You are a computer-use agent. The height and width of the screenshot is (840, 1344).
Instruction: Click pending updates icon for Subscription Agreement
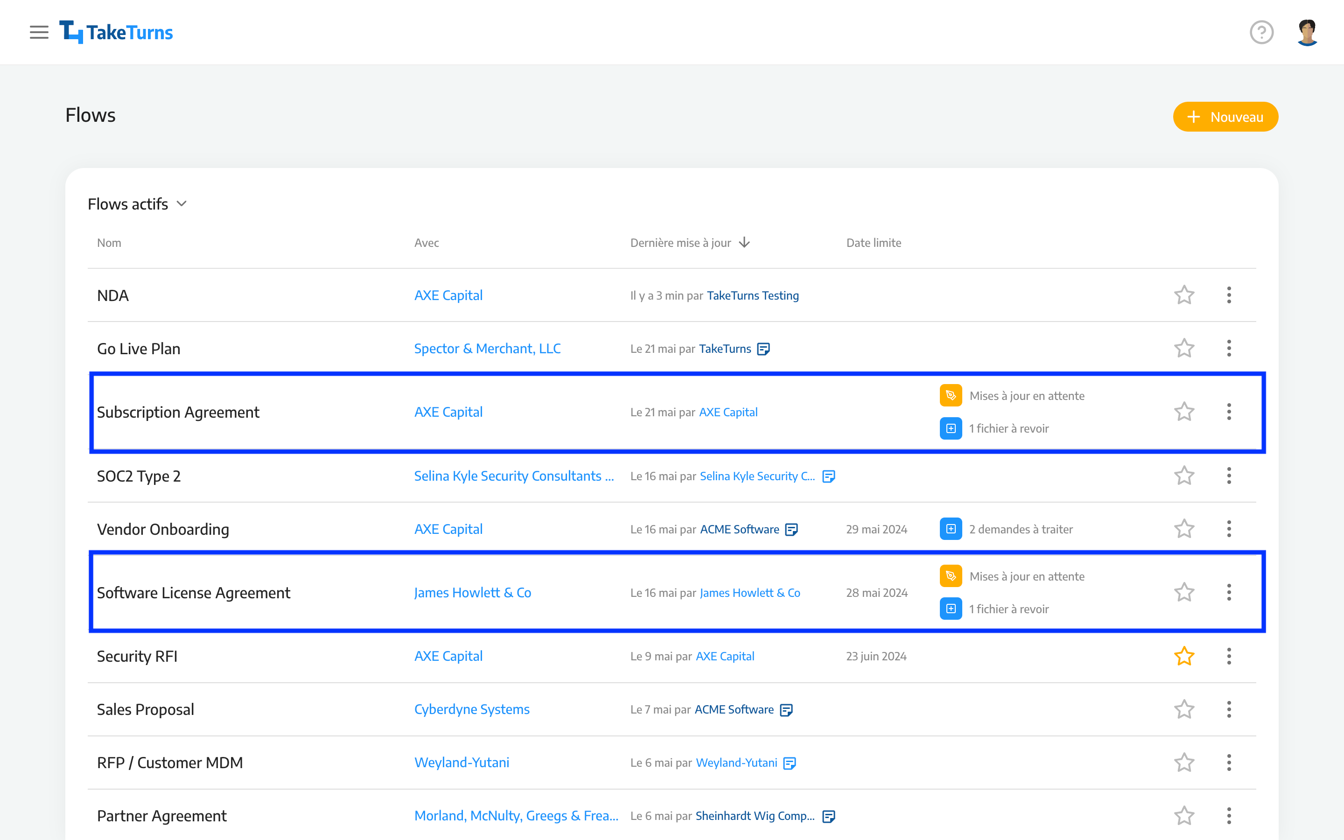(x=951, y=396)
